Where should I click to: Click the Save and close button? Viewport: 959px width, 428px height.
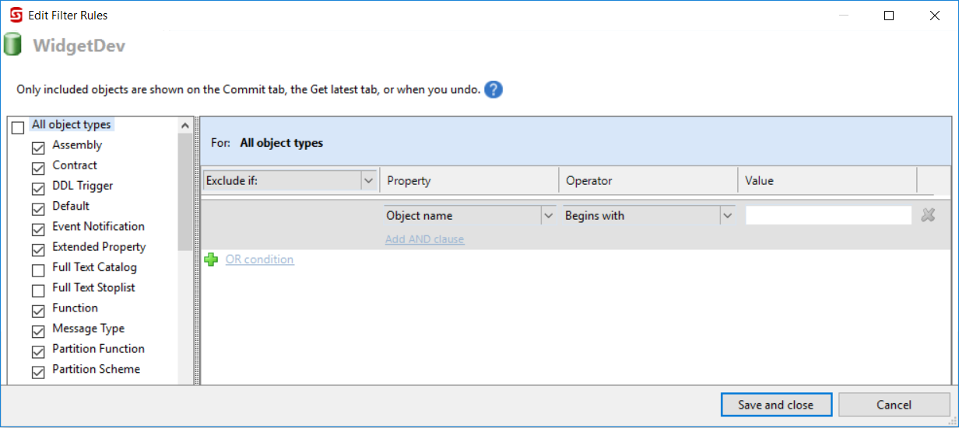775,405
